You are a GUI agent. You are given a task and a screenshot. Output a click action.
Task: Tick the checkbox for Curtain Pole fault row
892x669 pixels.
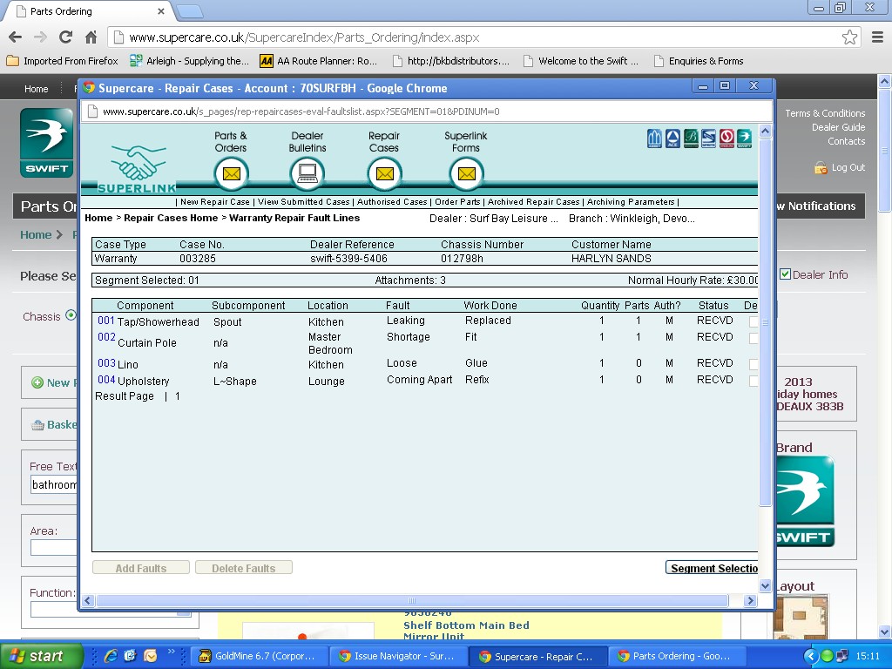[753, 338]
